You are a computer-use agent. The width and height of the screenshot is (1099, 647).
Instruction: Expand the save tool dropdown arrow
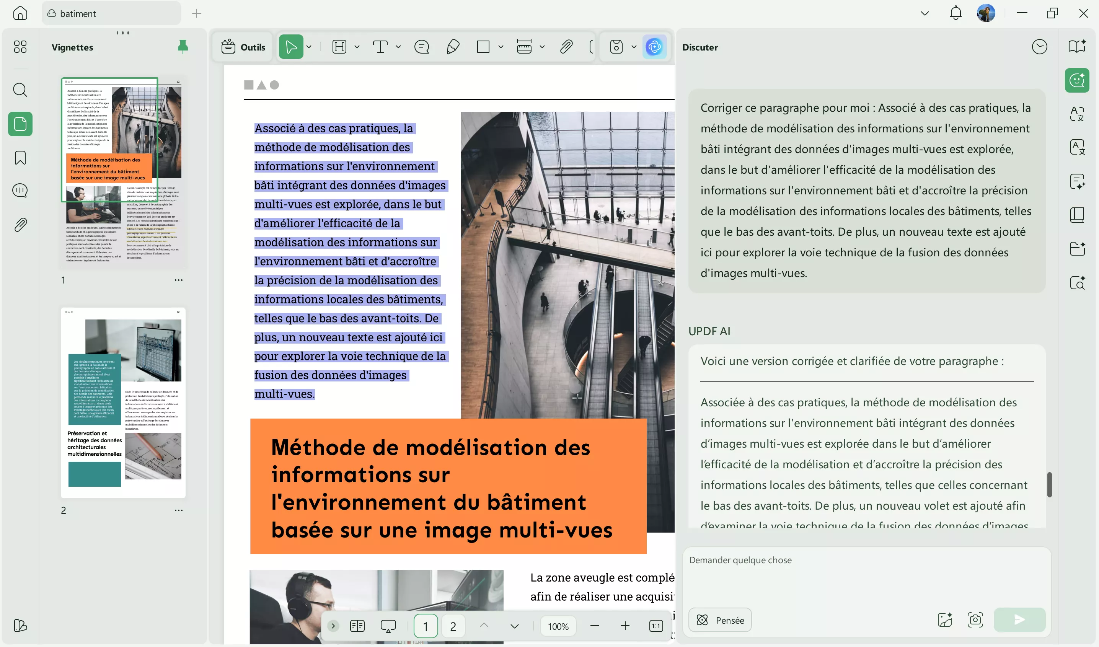[634, 47]
